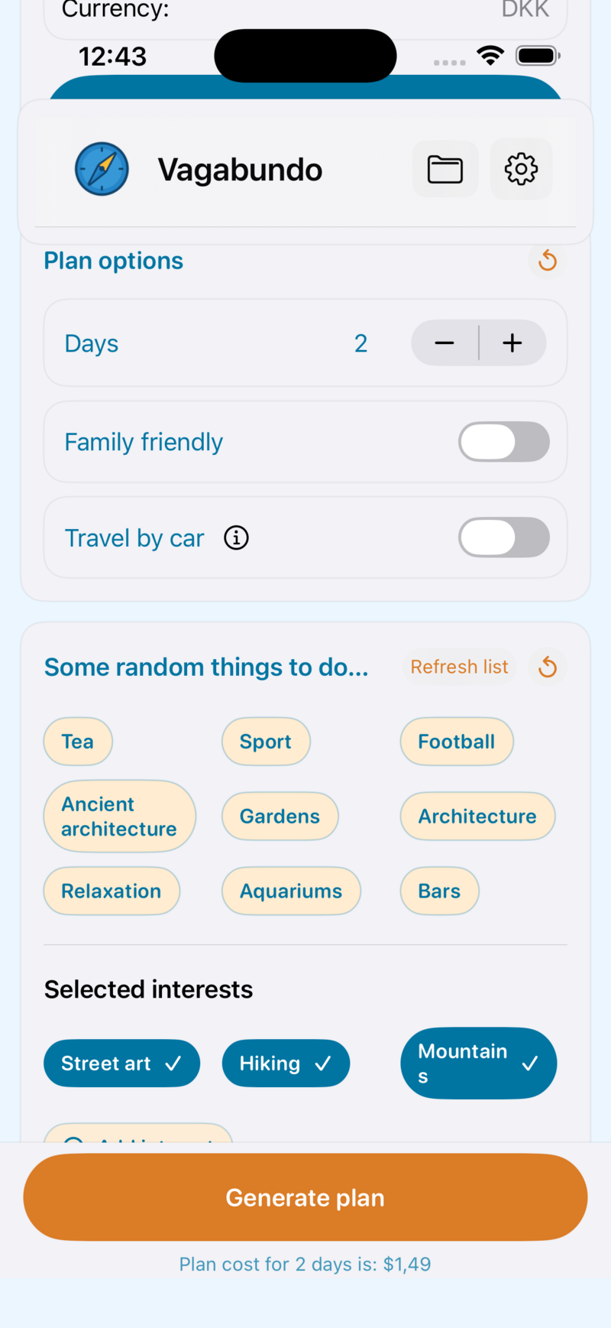Select the Ancient architecture chip

(x=119, y=817)
